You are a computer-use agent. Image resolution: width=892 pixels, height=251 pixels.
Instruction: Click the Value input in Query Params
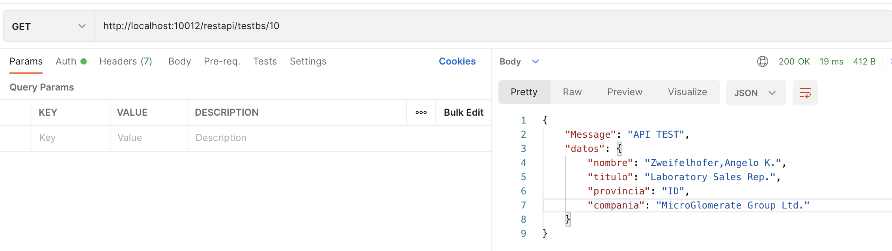pyautogui.click(x=149, y=138)
